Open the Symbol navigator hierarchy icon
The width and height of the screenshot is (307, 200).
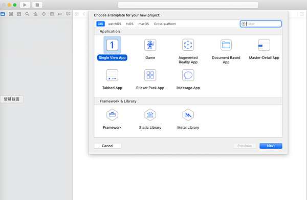click(x=19, y=14)
